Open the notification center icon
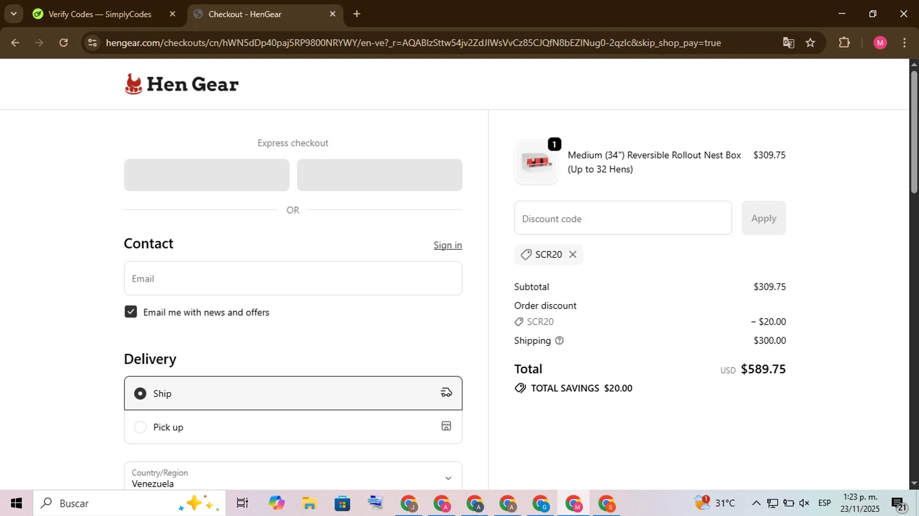 click(x=899, y=504)
